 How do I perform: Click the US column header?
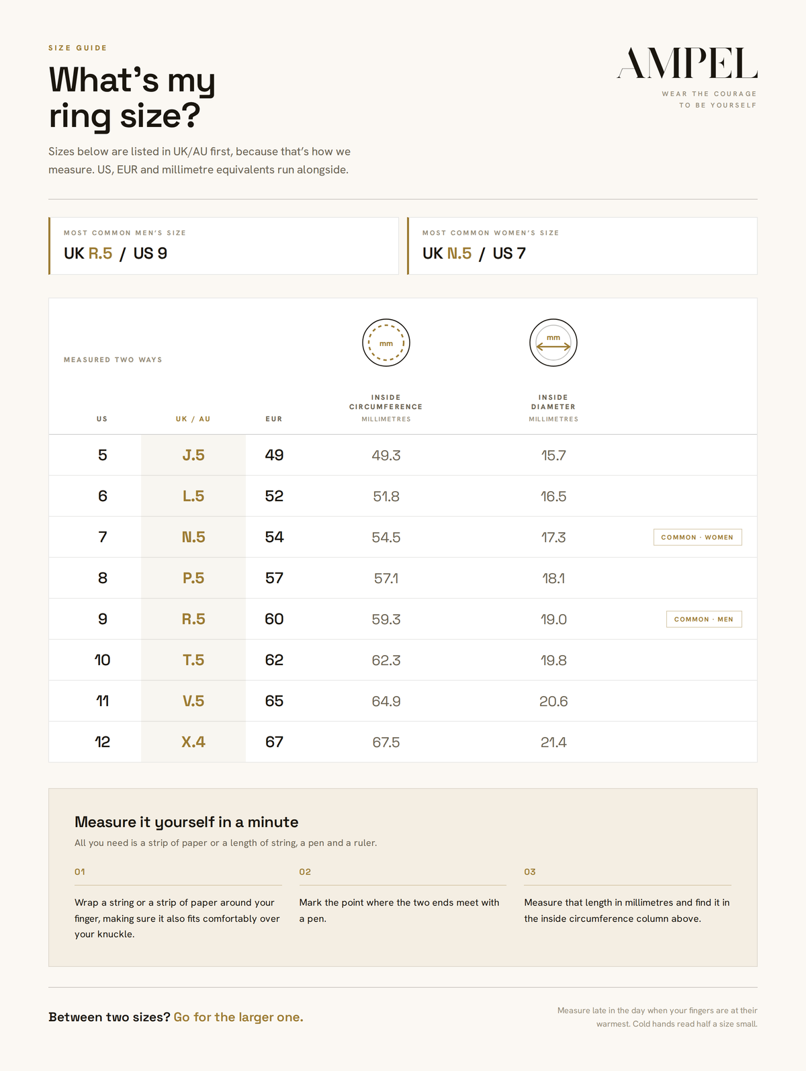[102, 419]
